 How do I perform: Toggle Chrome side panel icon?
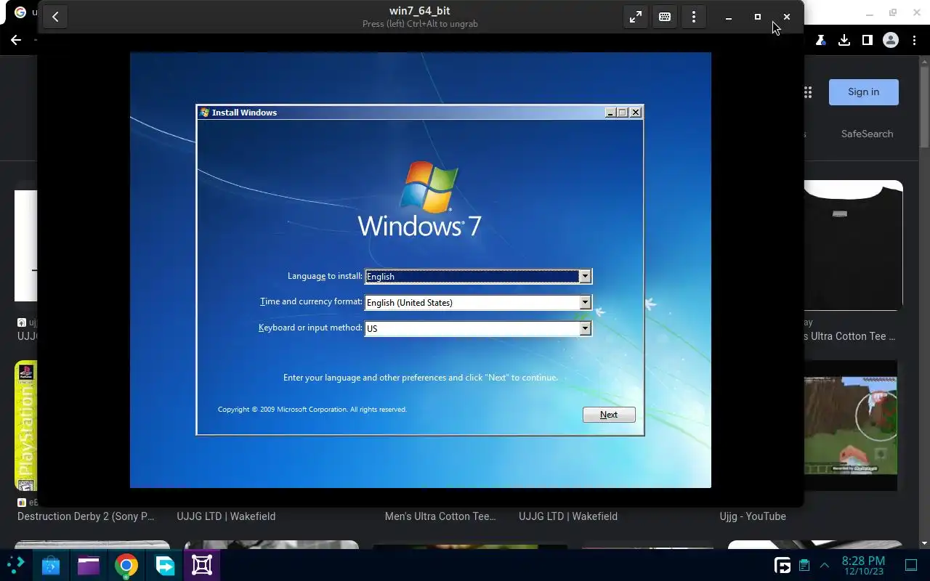tap(867, 41)
